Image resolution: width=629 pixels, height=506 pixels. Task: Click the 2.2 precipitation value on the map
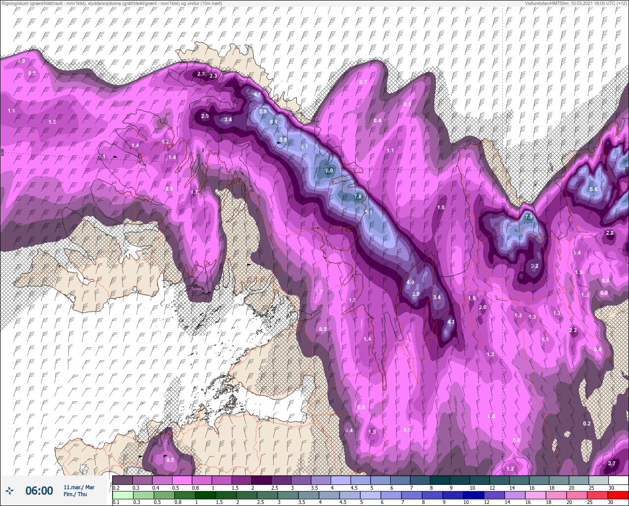(x=573, y=330)
